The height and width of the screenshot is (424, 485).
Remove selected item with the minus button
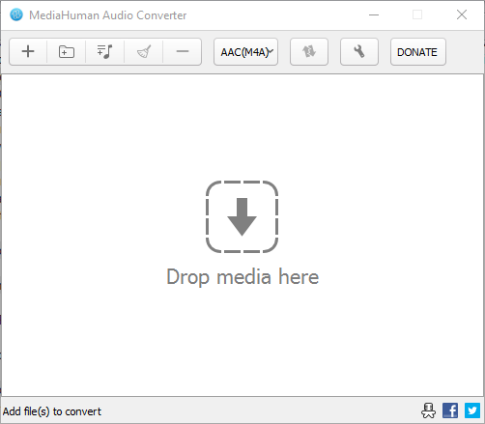pyautogui.click(x=183, y=52)
